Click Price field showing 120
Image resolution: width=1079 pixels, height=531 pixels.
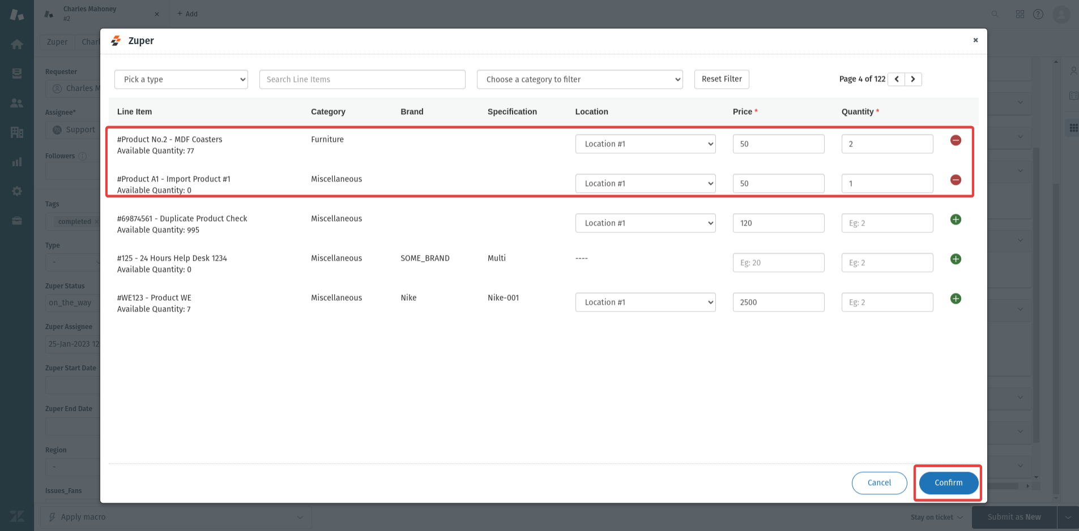point(778,223)
